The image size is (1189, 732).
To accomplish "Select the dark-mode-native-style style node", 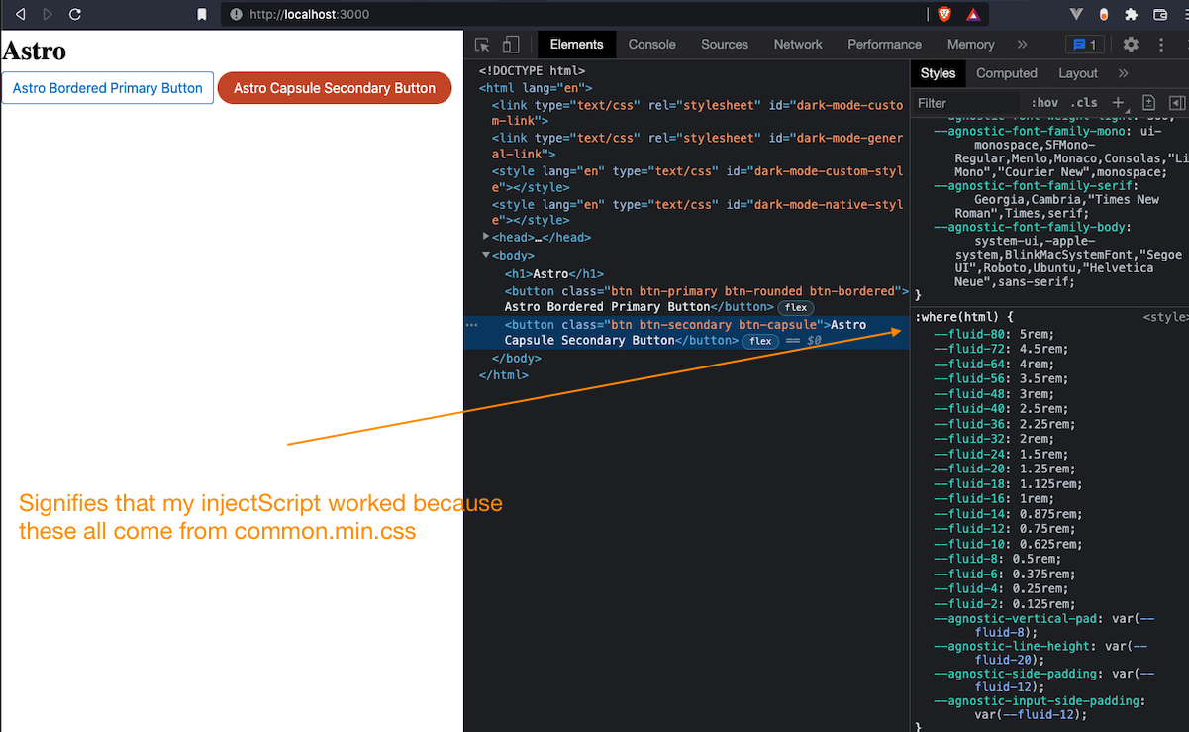I will (x=697, y=212).
